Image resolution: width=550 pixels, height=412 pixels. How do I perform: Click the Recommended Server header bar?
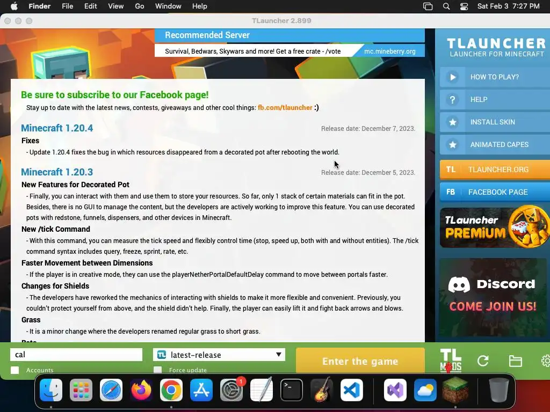(x=290, y=35)
